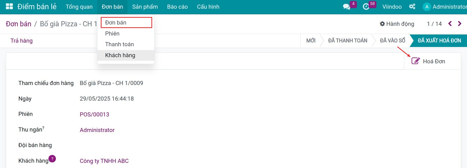The width and height of the screenshot is (467, 168).
Task: Open the conversations chat bubble icon
Action: coord(346,7)
